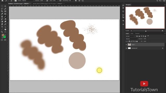
Task: Select the Clone Stamp tool
Action: (2, 17)
